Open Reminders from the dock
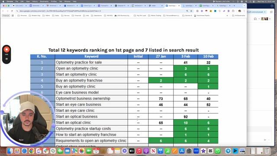Viewport: 277px width, 156px height. [x=110, y=151]
